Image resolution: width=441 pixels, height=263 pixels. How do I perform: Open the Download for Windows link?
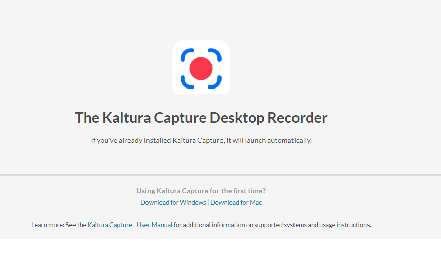pyautogui.click(x=173, y=202)
